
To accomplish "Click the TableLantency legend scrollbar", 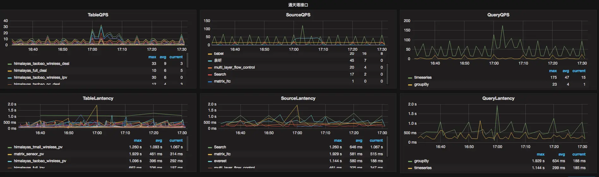I will [x=187, y=144].
